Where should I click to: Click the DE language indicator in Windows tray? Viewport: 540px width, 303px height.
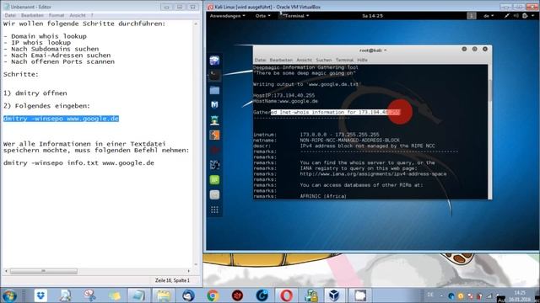pos(430,295)
